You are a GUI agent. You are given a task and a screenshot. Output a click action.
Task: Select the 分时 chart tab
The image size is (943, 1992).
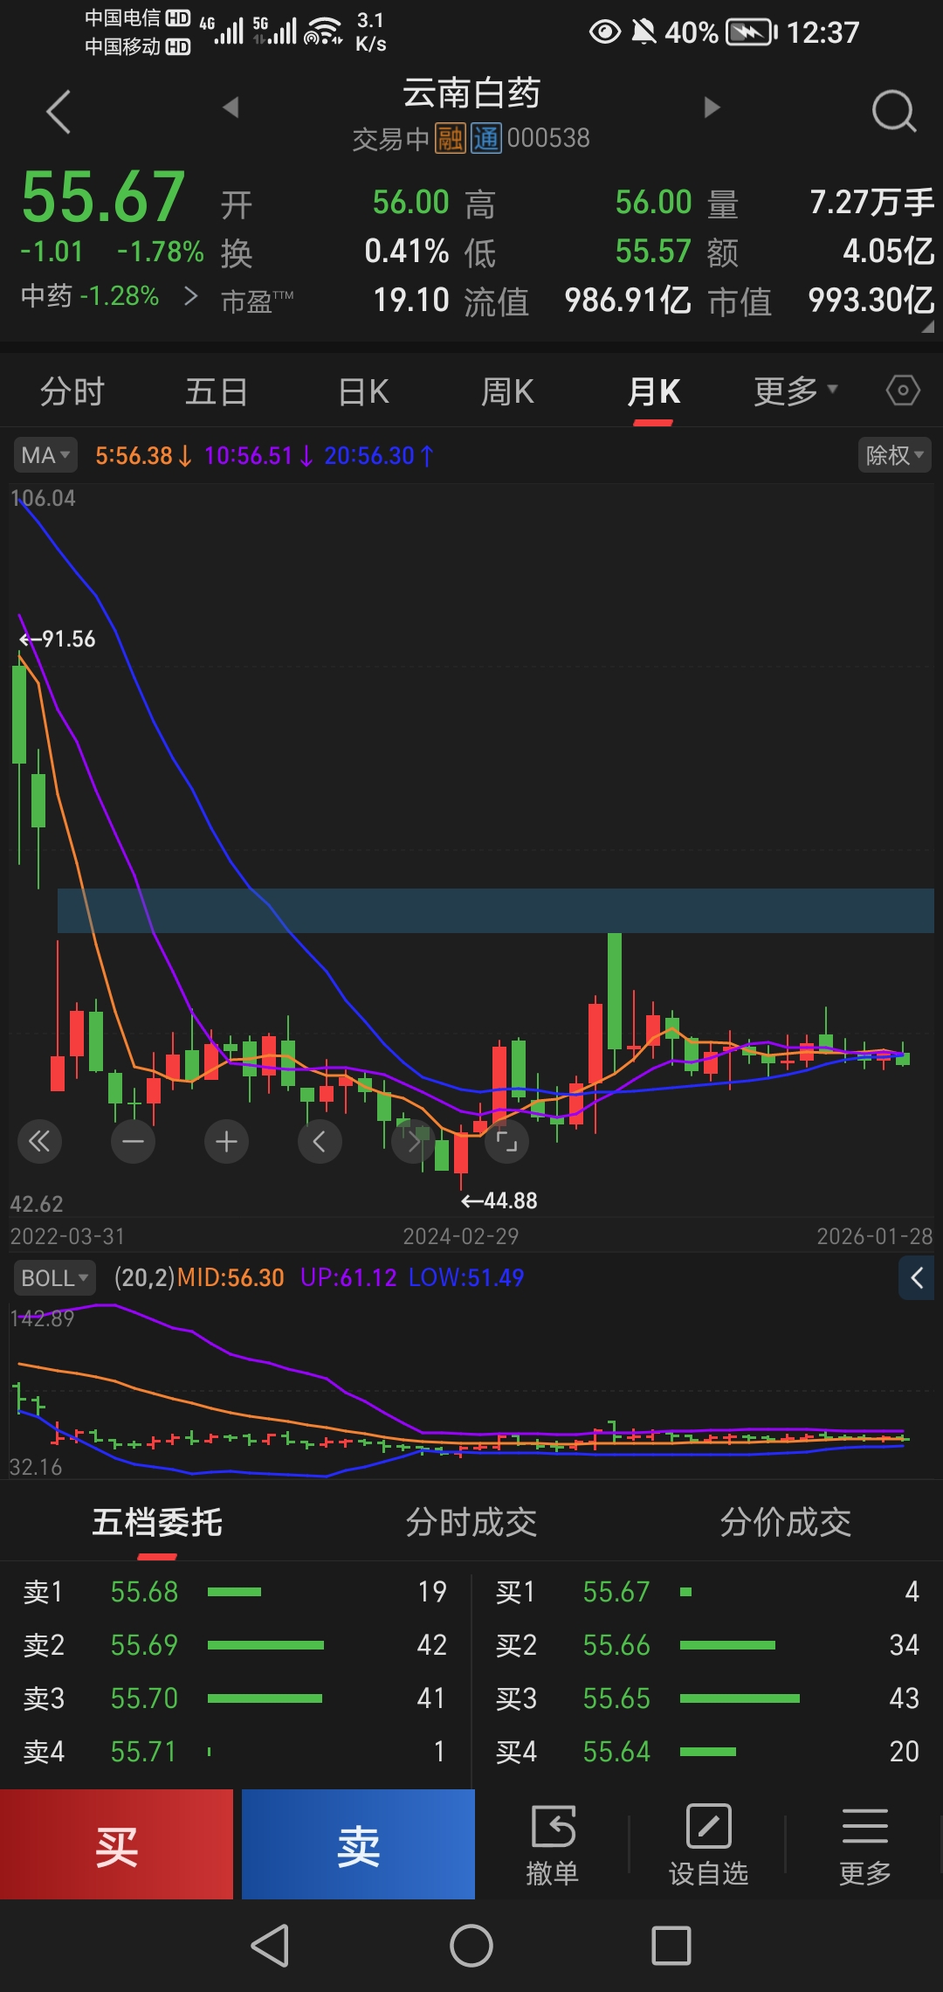coord(72,391)
